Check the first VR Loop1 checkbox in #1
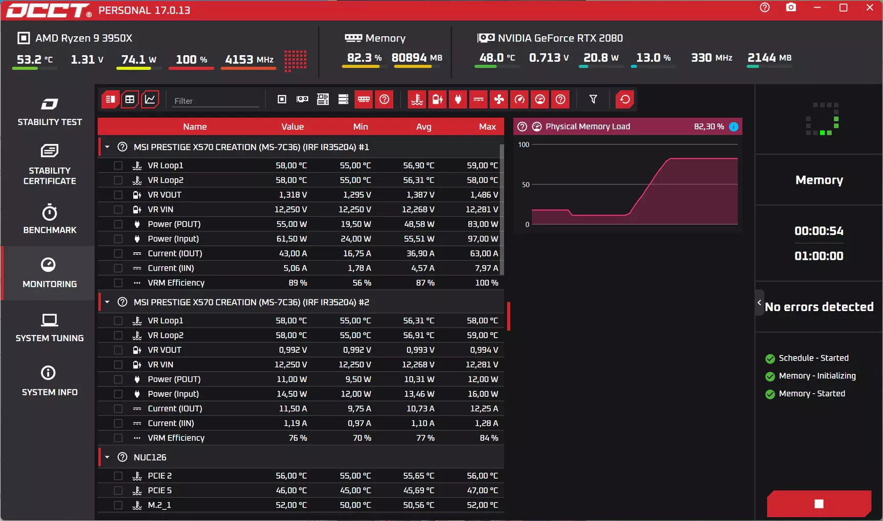 click(x=118, y=165)
